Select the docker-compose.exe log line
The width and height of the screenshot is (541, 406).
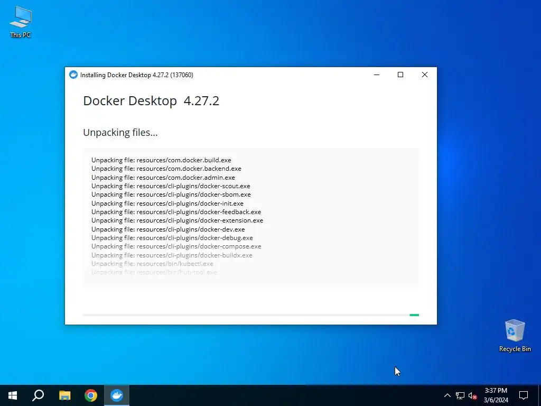(x=176, y=246)
